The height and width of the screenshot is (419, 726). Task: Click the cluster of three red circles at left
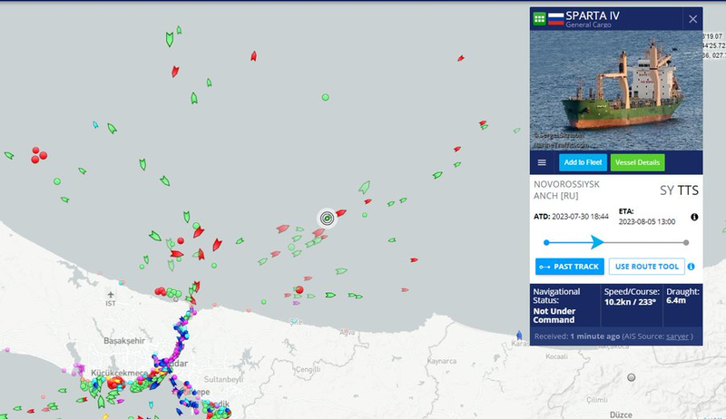tap(38, 155)
